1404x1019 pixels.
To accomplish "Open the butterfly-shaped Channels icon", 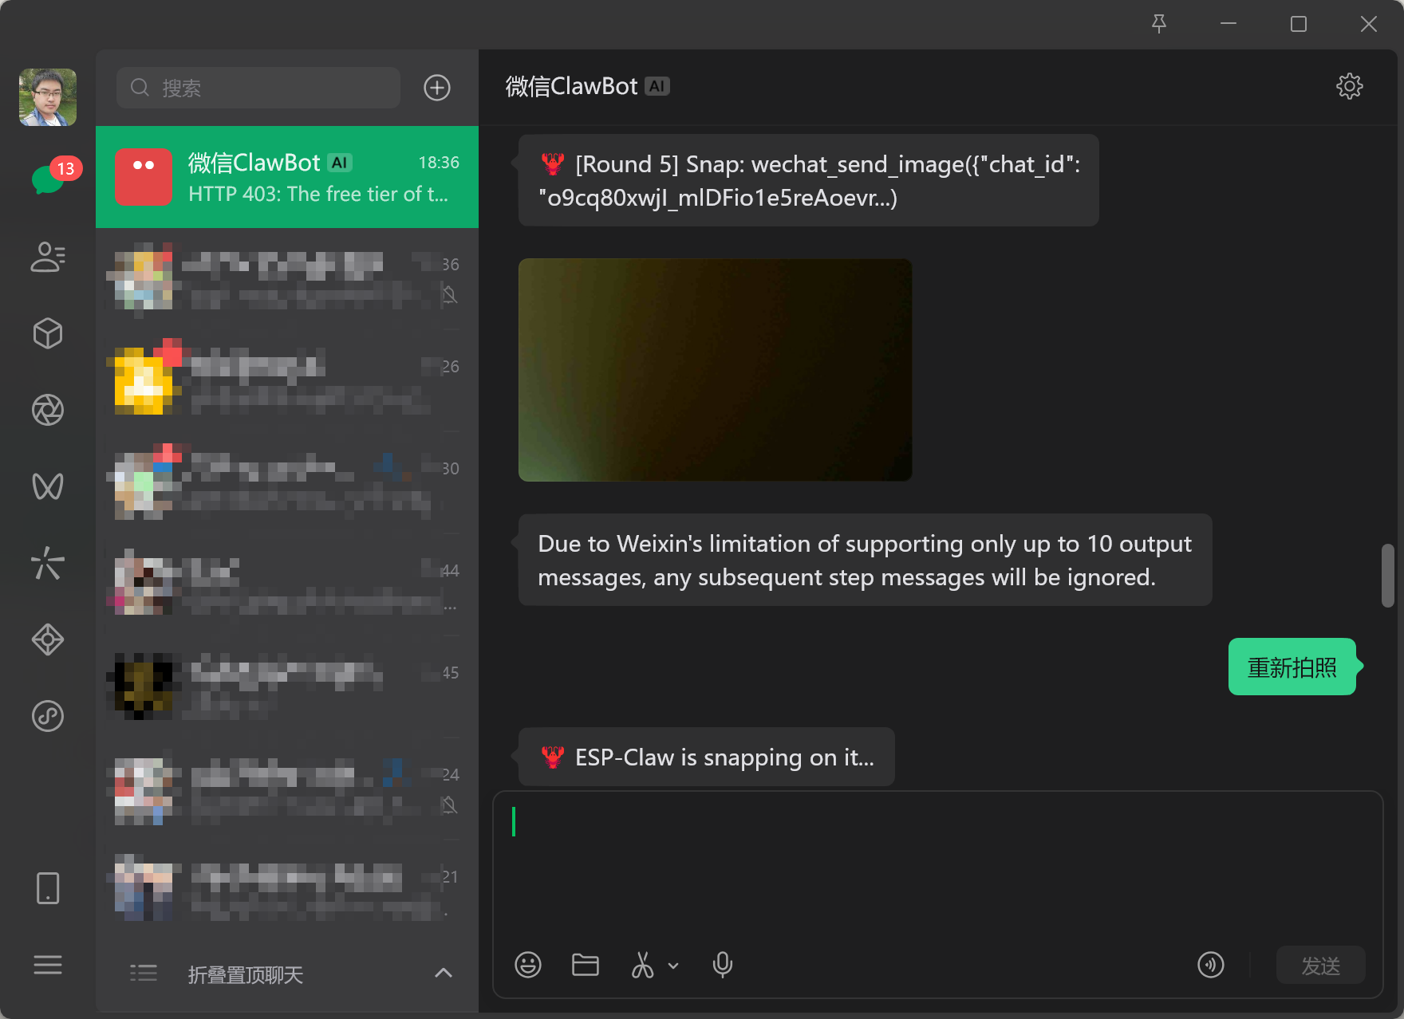I will point(48,486).
